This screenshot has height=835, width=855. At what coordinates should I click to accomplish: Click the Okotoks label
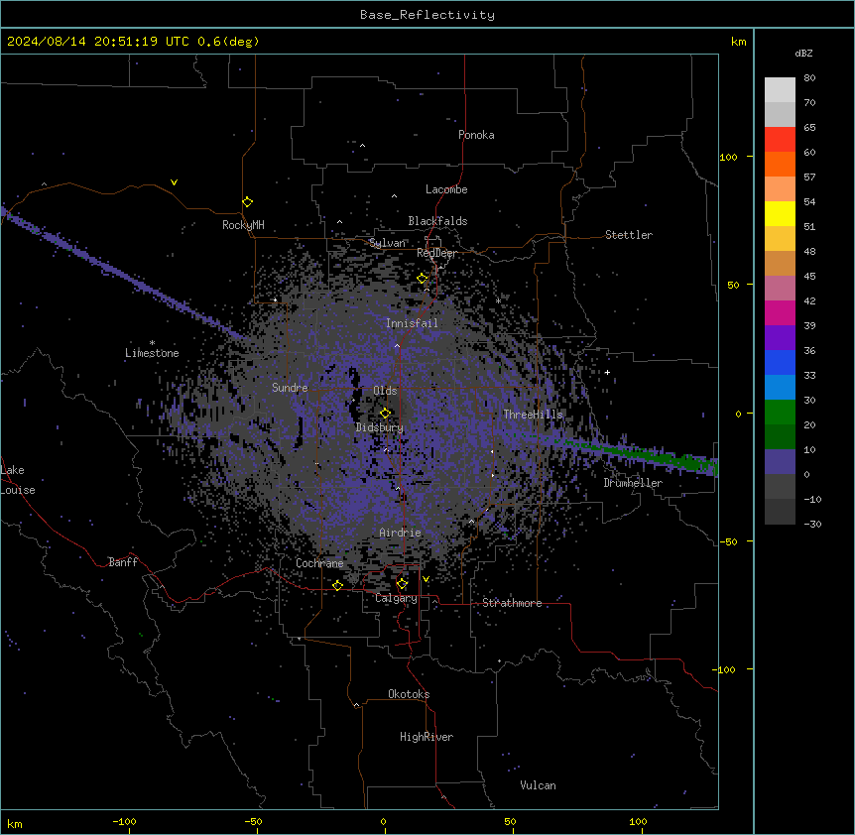point(409,694)
